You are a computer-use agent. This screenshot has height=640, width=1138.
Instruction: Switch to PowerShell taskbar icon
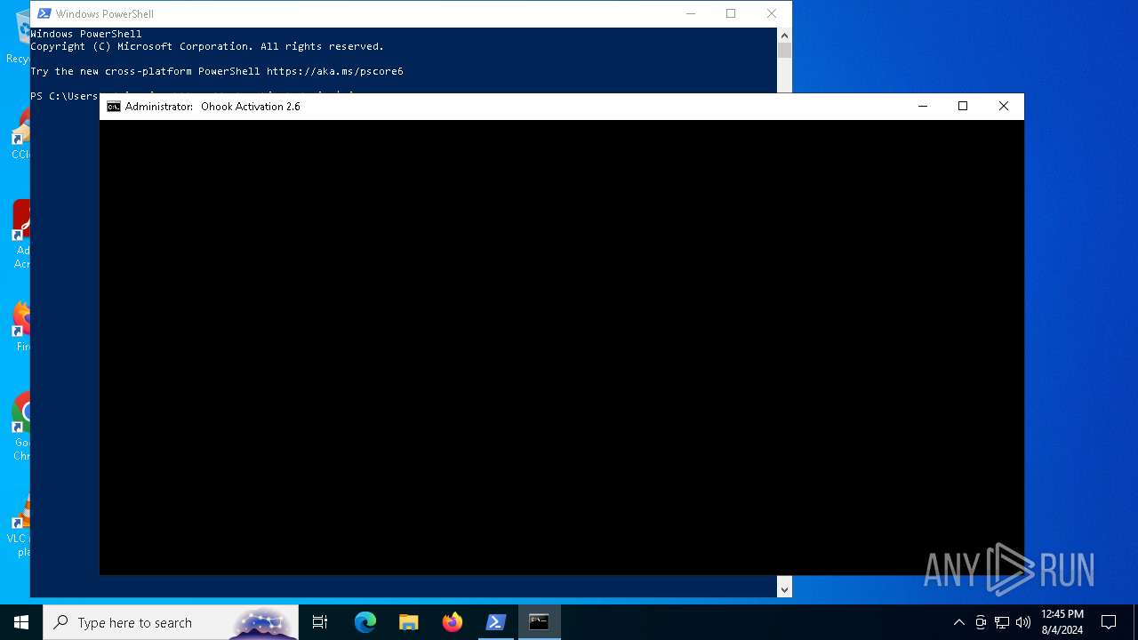[496, 622]
